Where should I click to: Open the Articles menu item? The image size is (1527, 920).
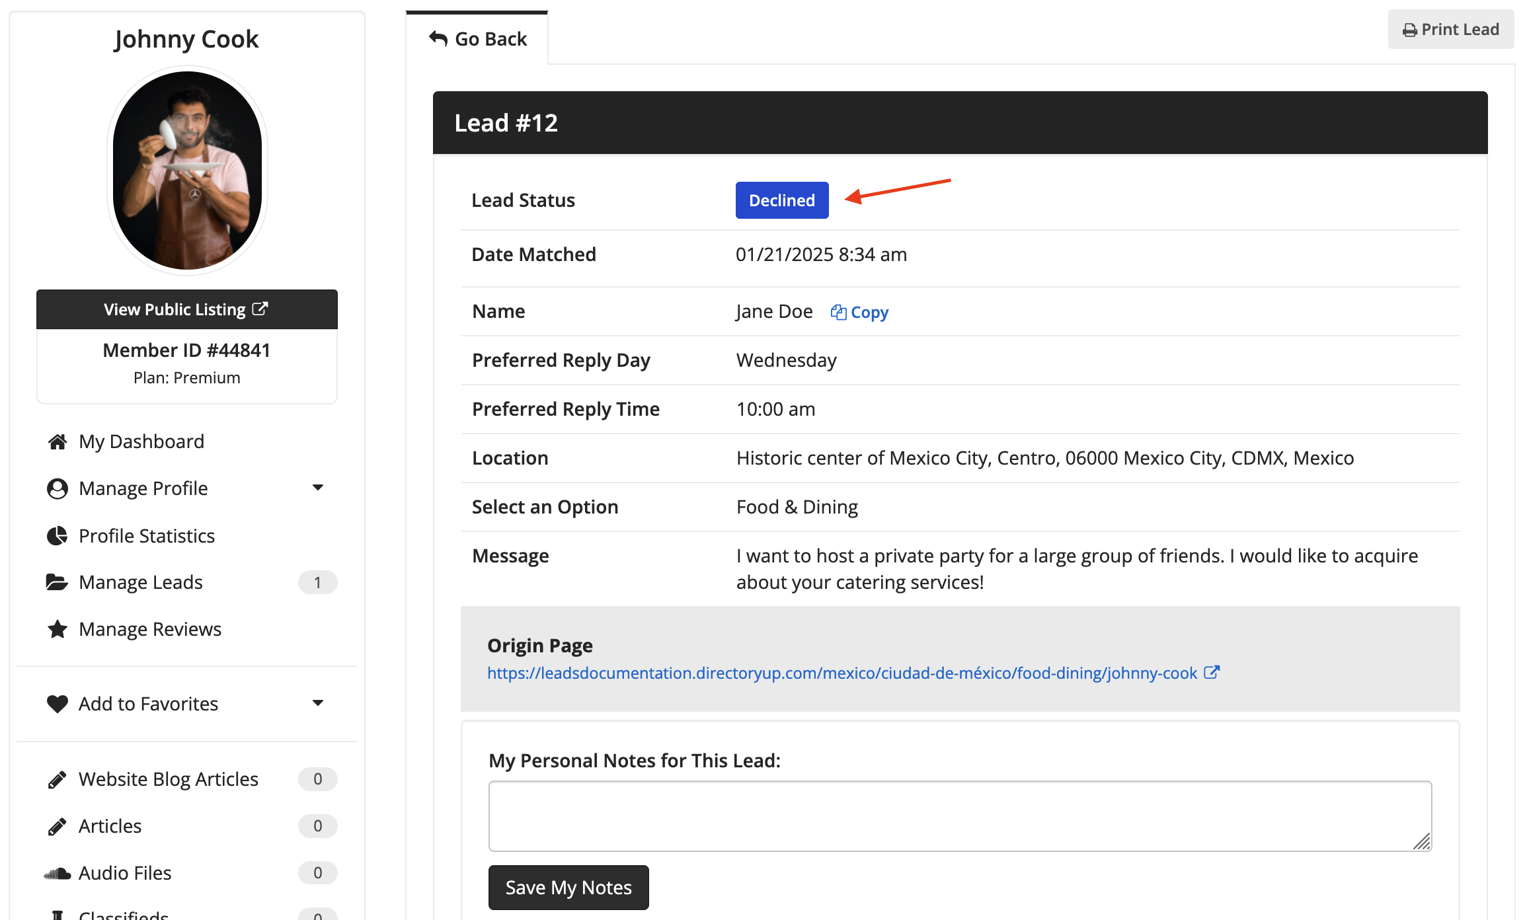point(110,826)
